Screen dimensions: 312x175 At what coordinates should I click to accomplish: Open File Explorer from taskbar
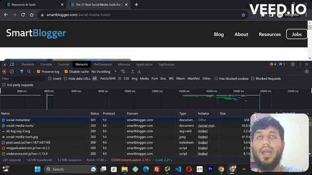125,169
